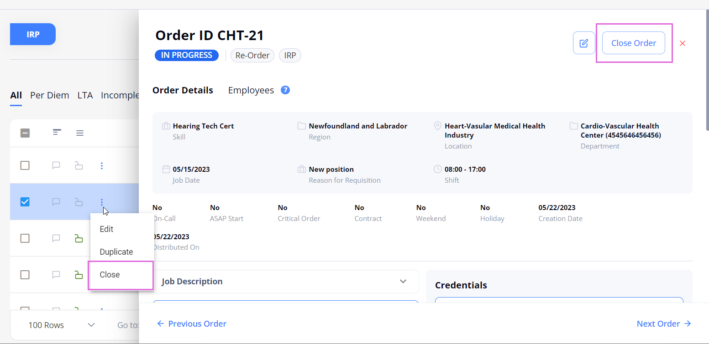Select Duplicate from the context menu

tap(116, 252)
